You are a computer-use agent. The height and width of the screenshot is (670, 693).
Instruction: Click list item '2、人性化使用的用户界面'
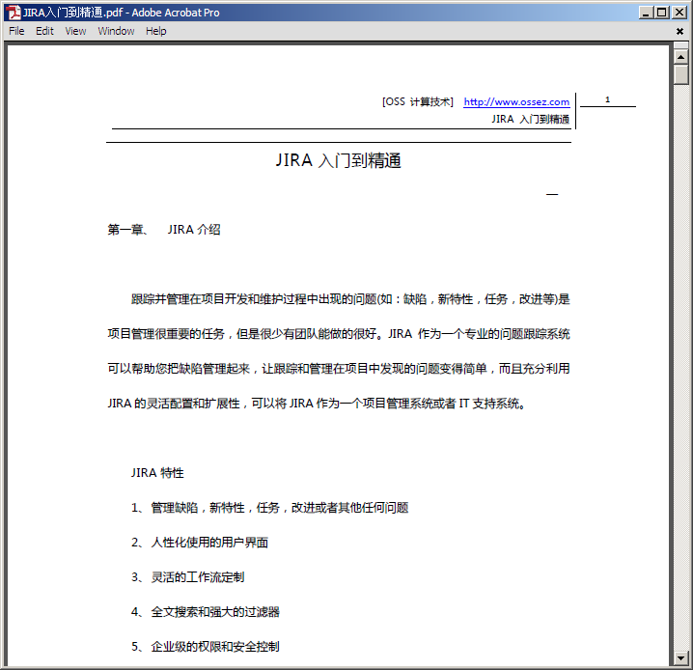click(200, 543)
